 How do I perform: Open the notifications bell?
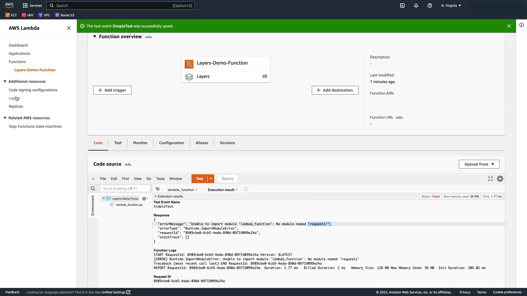416,5
